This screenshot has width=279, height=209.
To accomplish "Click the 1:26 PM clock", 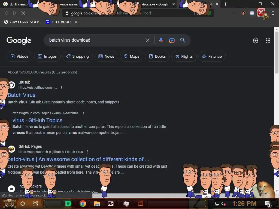I will (244, 204).
